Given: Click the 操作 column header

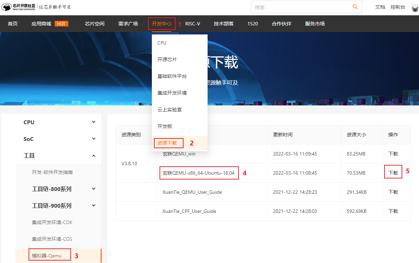Looking at the screenshot, I should coord(393,135).
